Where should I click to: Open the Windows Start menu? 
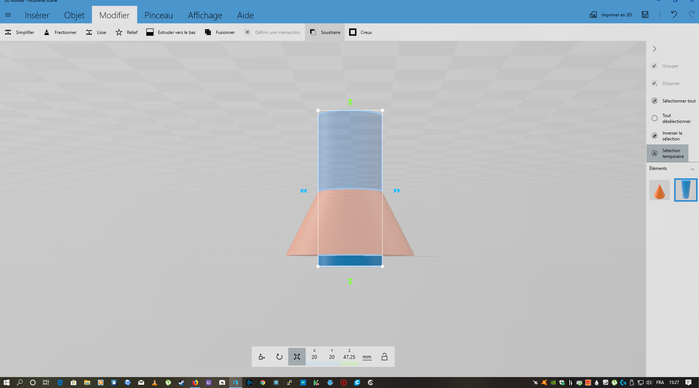6,383
